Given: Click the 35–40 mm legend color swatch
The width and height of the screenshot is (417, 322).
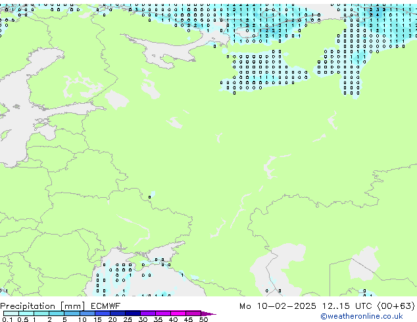Looking at the screenshot, I should click(162, 313).
